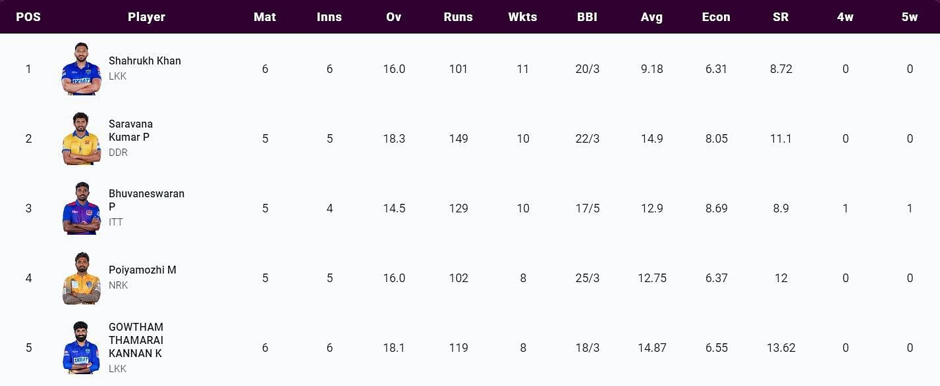
Task: Open Poiyamozhi M player name link
Action: (142, 270)
